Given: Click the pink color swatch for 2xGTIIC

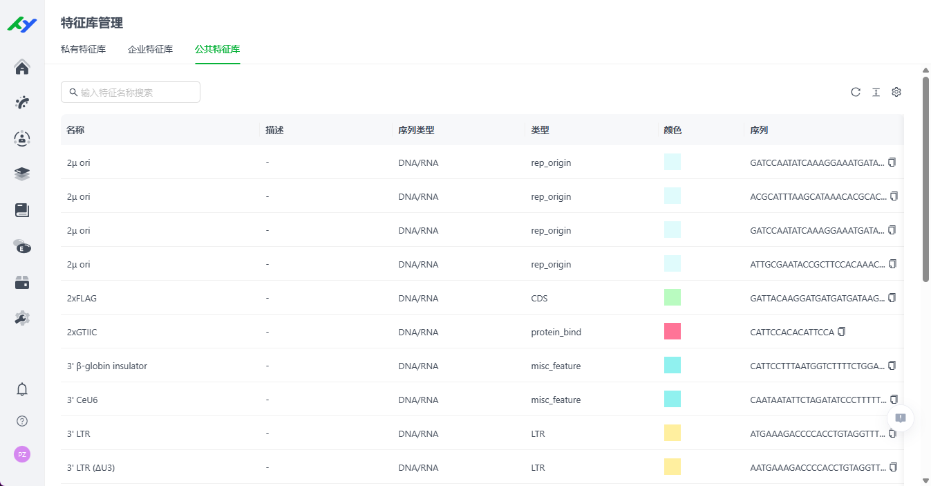Looking at the screenshot, I should (x=672, y=332).
